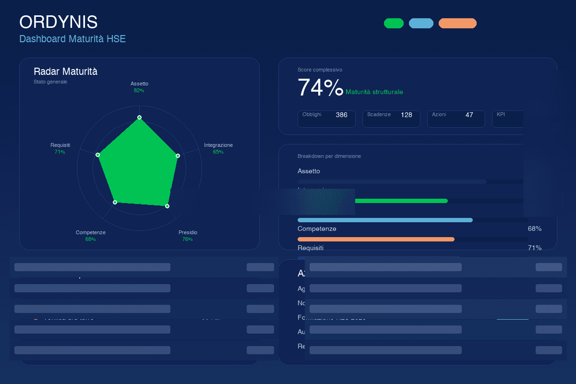The height and width of the screenshot is (384, 576).
Task: Switch to the Scadenze 128 card
Action: coord(391,119)
